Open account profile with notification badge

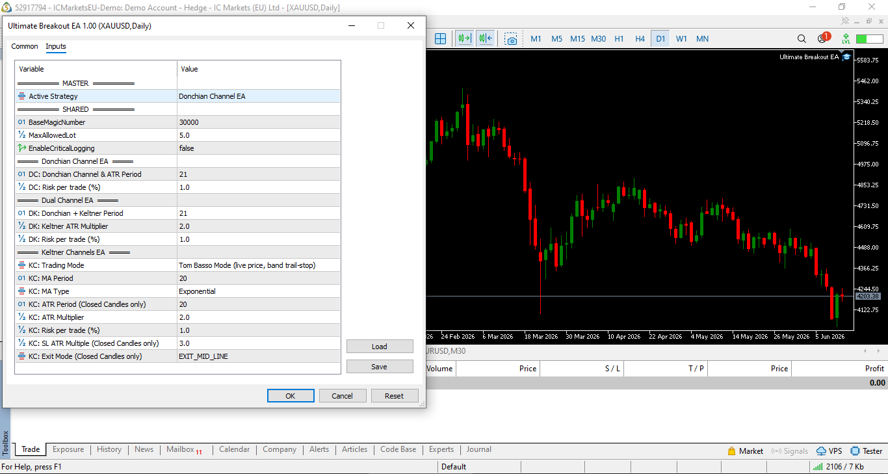pos(823,38)
